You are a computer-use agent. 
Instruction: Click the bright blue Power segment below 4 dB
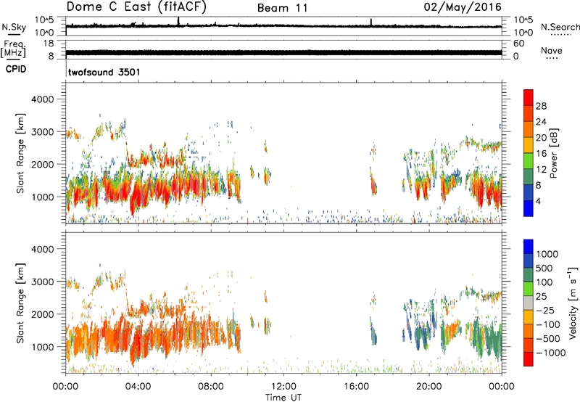(529, 208)
